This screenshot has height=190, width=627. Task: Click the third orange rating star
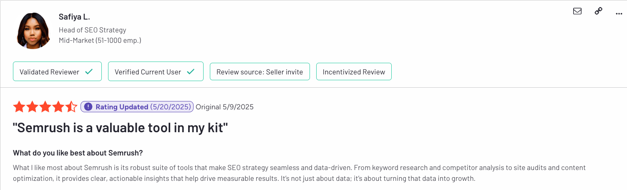coord(45,107)
